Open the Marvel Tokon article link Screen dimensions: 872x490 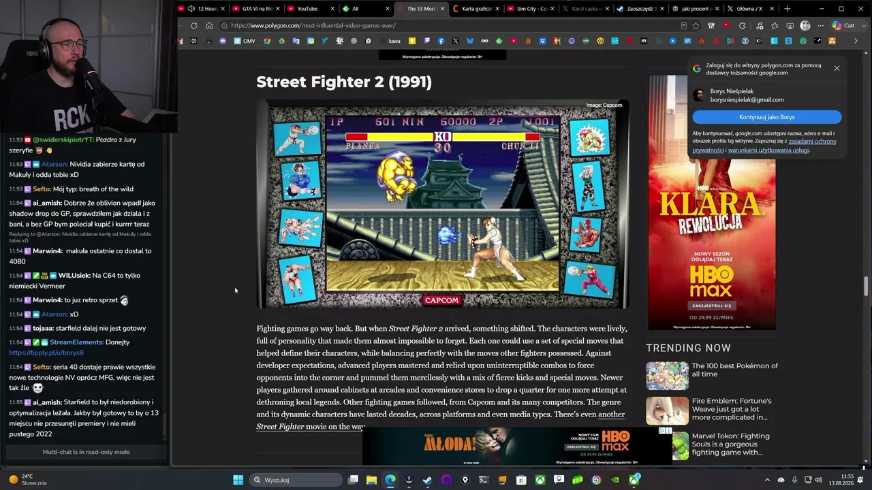(x=731, y=444)
